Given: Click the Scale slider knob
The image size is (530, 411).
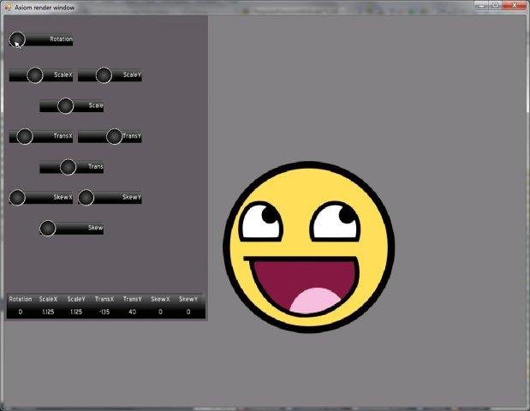Looking at the screenshot, I should click(x=66, y=106).
